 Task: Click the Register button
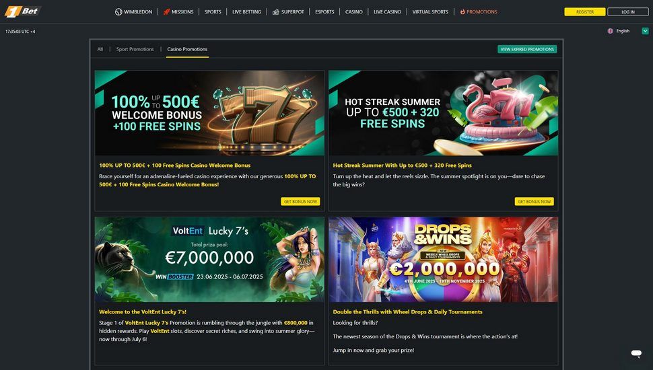(x=585, y=11)
